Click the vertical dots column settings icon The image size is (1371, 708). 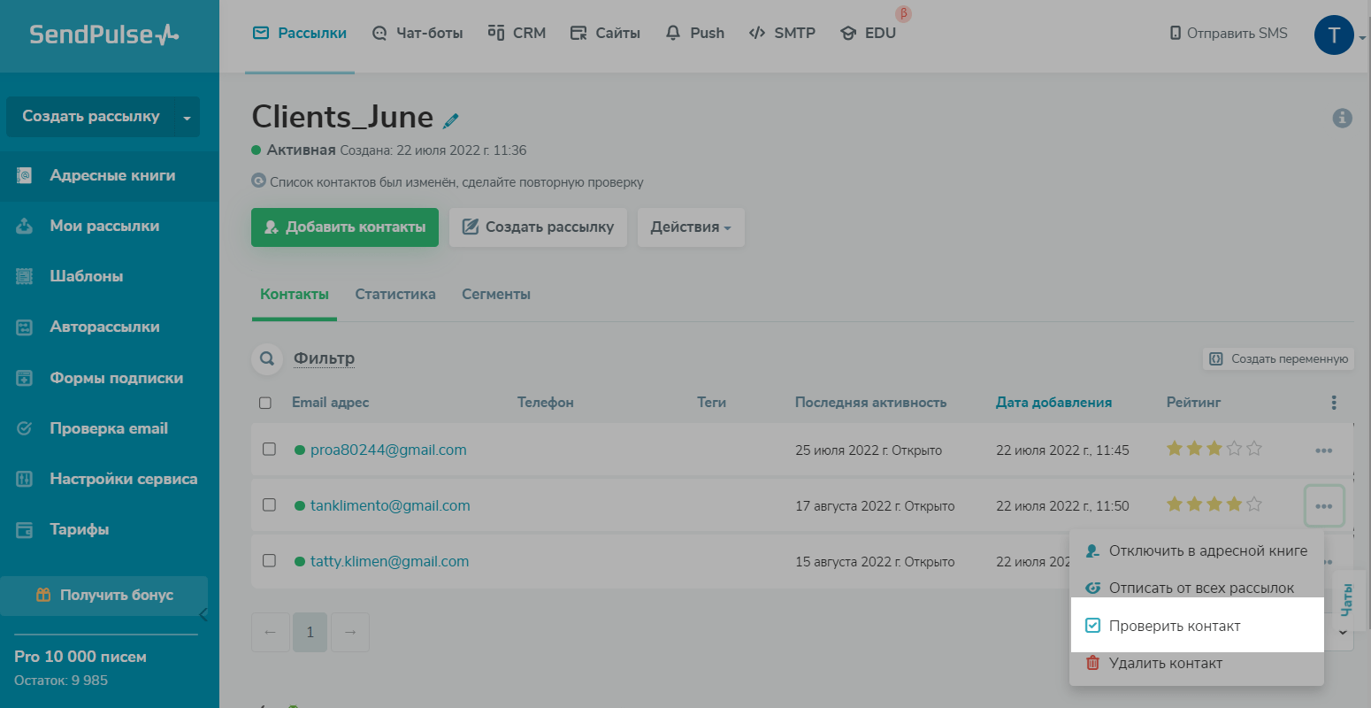(x=1334, y=403)
